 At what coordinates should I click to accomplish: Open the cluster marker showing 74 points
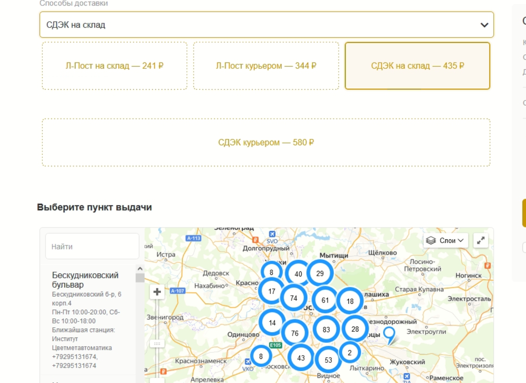click(293, 298)
